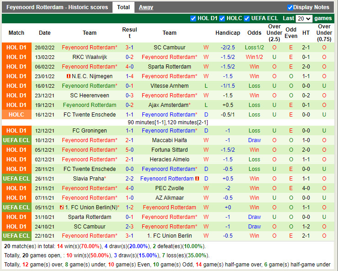Screen dimensions: 338x271
Task: Click the HOL D1 label on 20/02/22
Action: 16,48
